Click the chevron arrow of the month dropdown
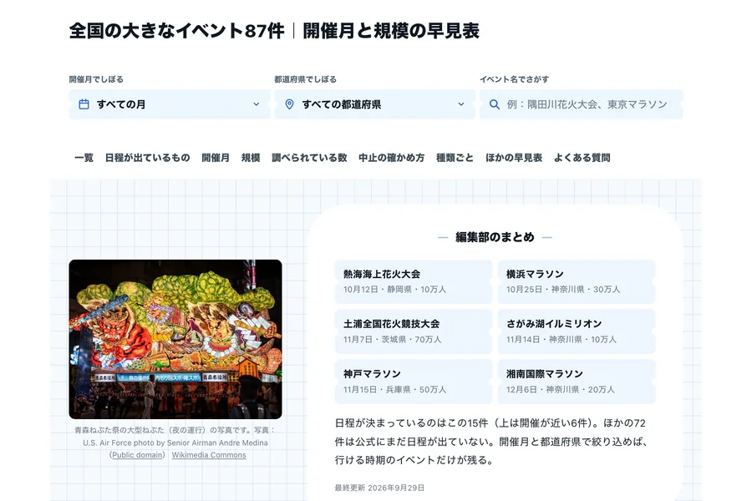The width and height of the screenshot is (752, 501). click(x=257, y=104)
